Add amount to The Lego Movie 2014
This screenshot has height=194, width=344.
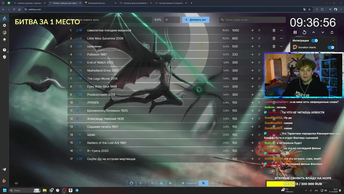click(x=252, y=78)
